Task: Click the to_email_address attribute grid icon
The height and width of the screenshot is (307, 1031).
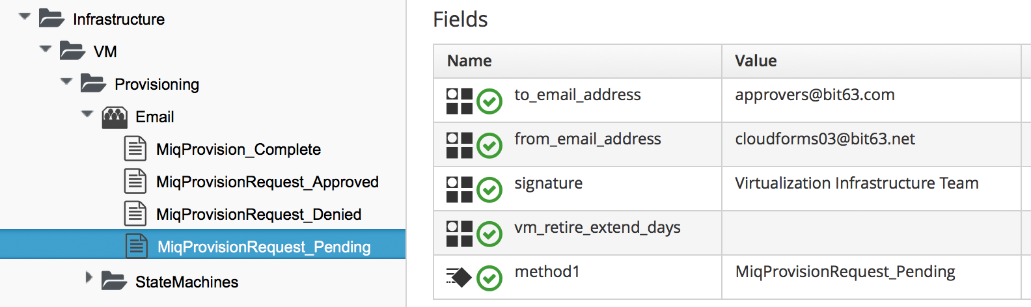Action: [x=460, y=101]
